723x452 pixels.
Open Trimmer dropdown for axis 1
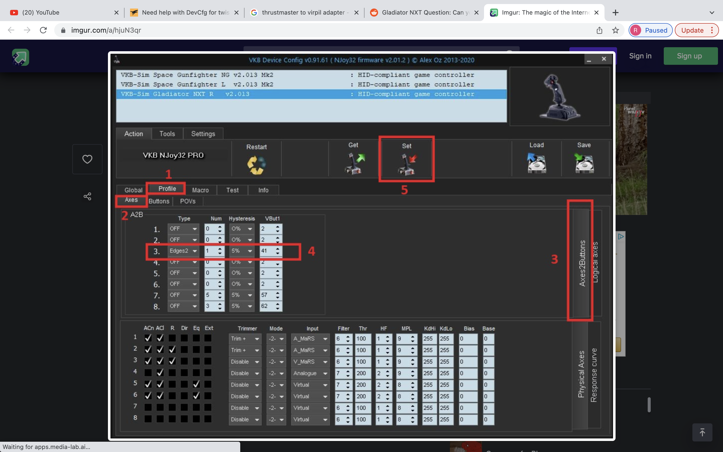245,339
